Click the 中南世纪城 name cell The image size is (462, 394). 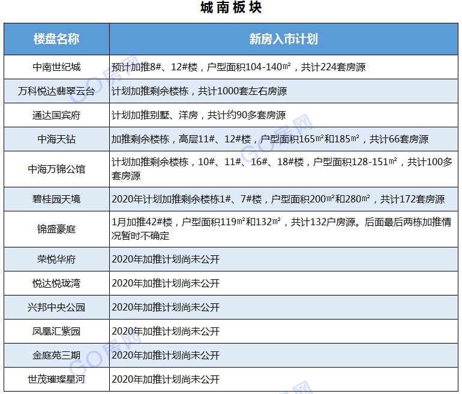56,67
